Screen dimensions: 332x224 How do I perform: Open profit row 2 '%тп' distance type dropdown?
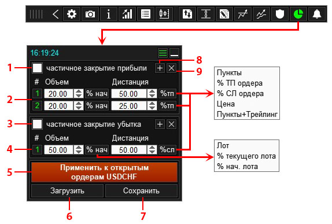pos(167,105)
